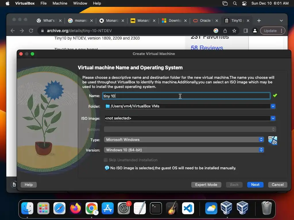Open TextEdit in the dock

point(140,208)
